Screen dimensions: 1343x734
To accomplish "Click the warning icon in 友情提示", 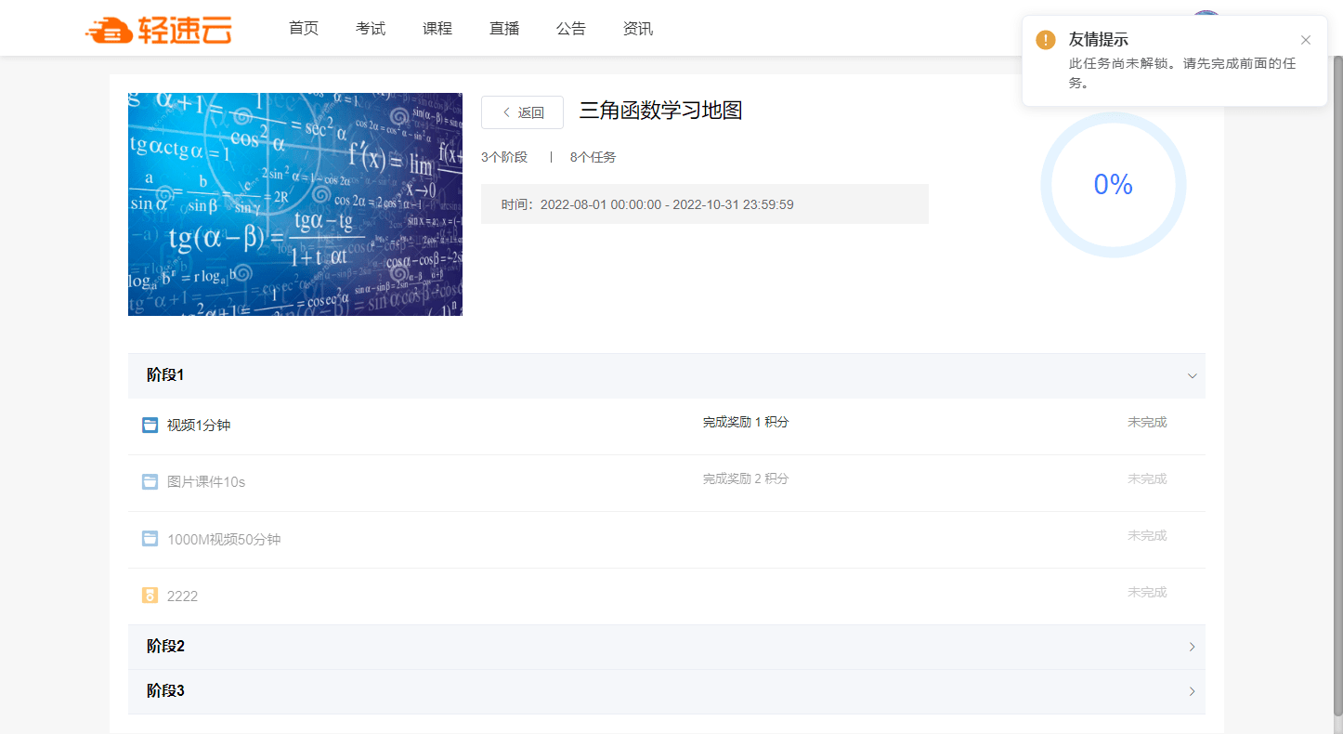I will pos(1046,40).
